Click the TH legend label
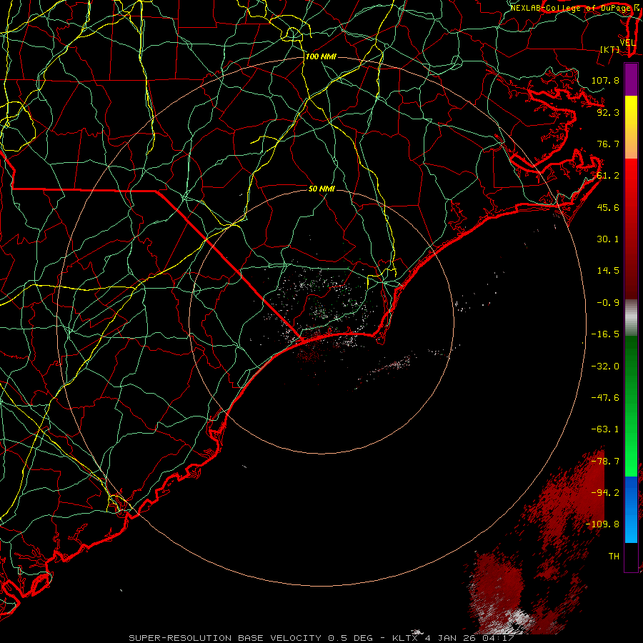The height and width of the screenshot is (643, 643). click(614, 556)
